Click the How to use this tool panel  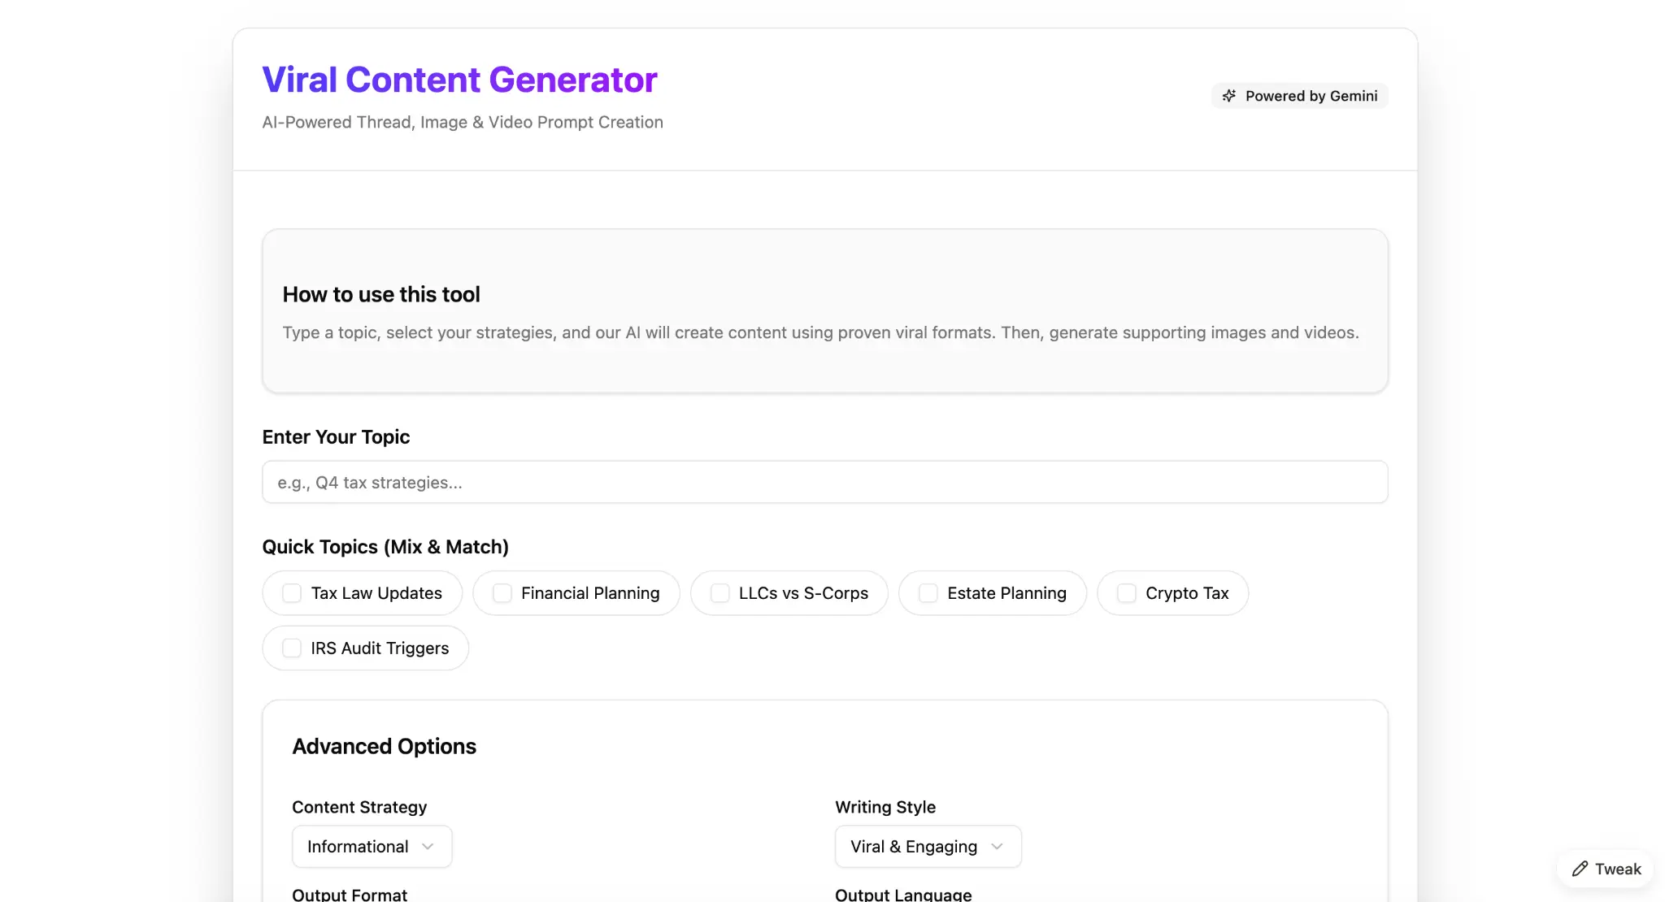[x=824, y=311]
